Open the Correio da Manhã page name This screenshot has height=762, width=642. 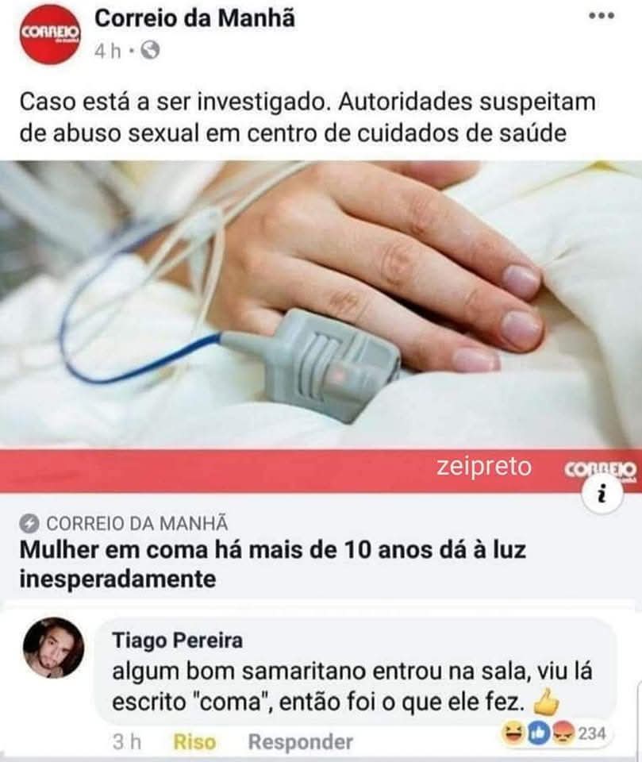tap(195, 18)
